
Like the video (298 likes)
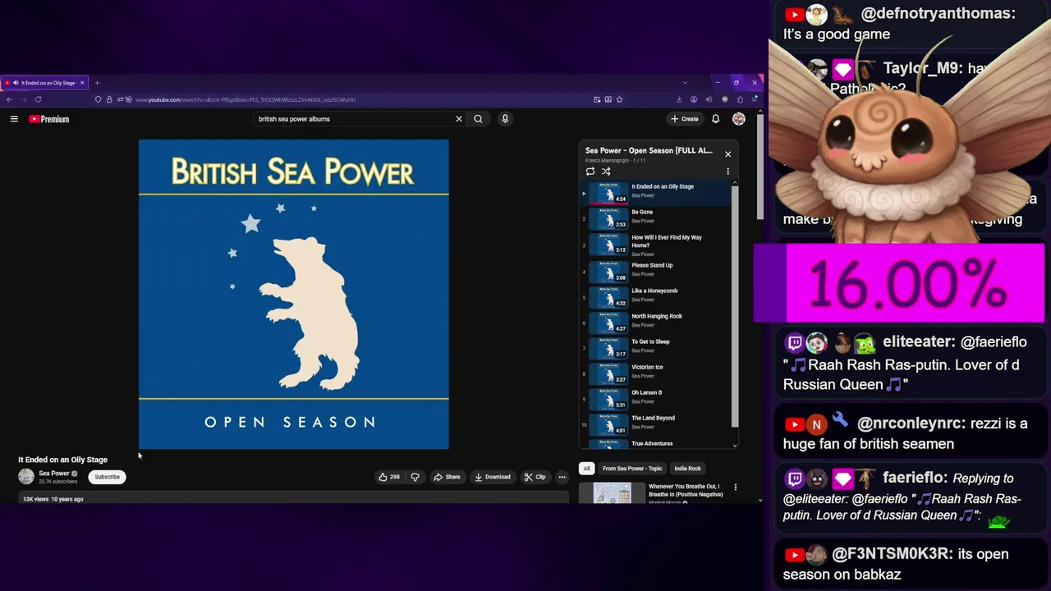pyautogui.click(x=390, y=477)
